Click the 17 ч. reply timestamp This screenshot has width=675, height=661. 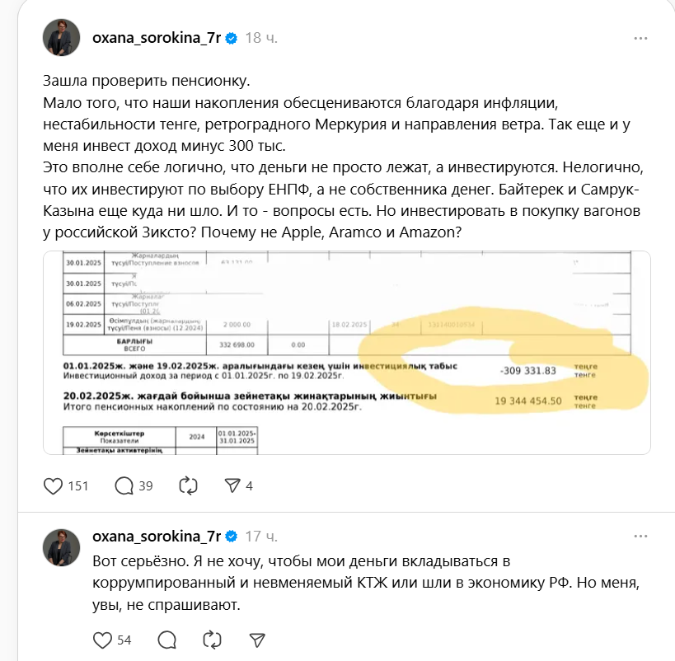pos(261,537)
